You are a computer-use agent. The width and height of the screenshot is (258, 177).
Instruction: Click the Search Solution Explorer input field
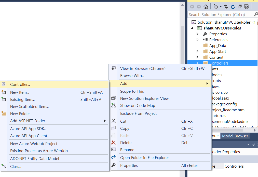coord(221,14)
